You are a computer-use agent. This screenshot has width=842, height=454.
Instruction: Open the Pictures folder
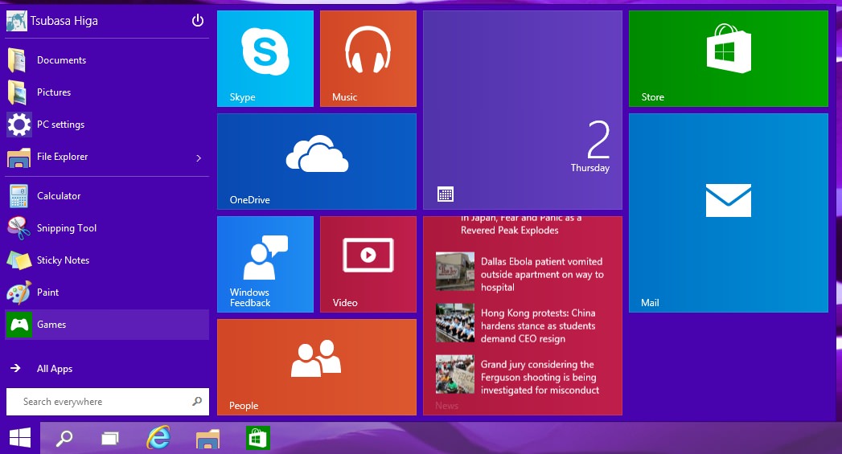click(107, 92)
